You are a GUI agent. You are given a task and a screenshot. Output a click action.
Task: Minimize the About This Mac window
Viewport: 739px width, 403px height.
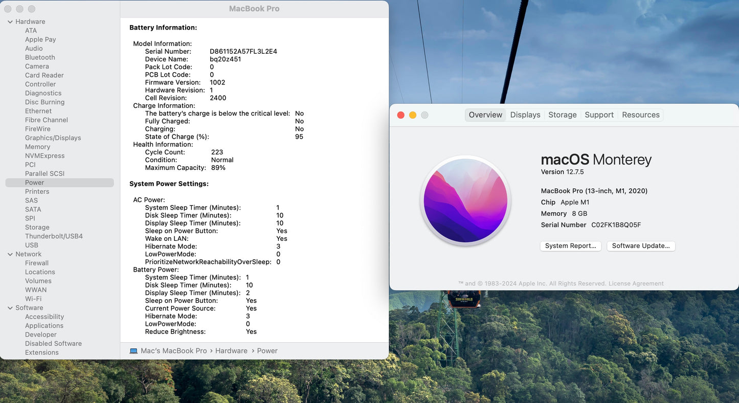(413, 115)
